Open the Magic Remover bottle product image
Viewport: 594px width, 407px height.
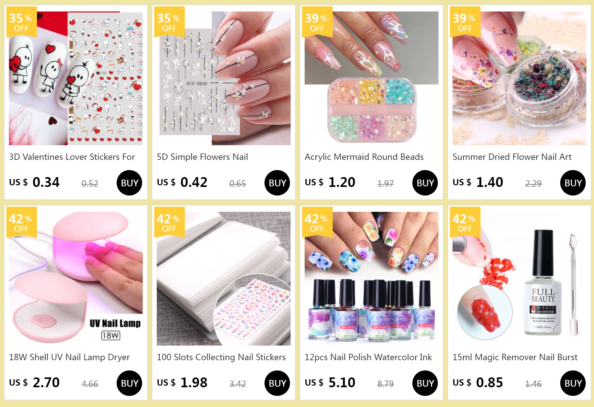[519, 279]
